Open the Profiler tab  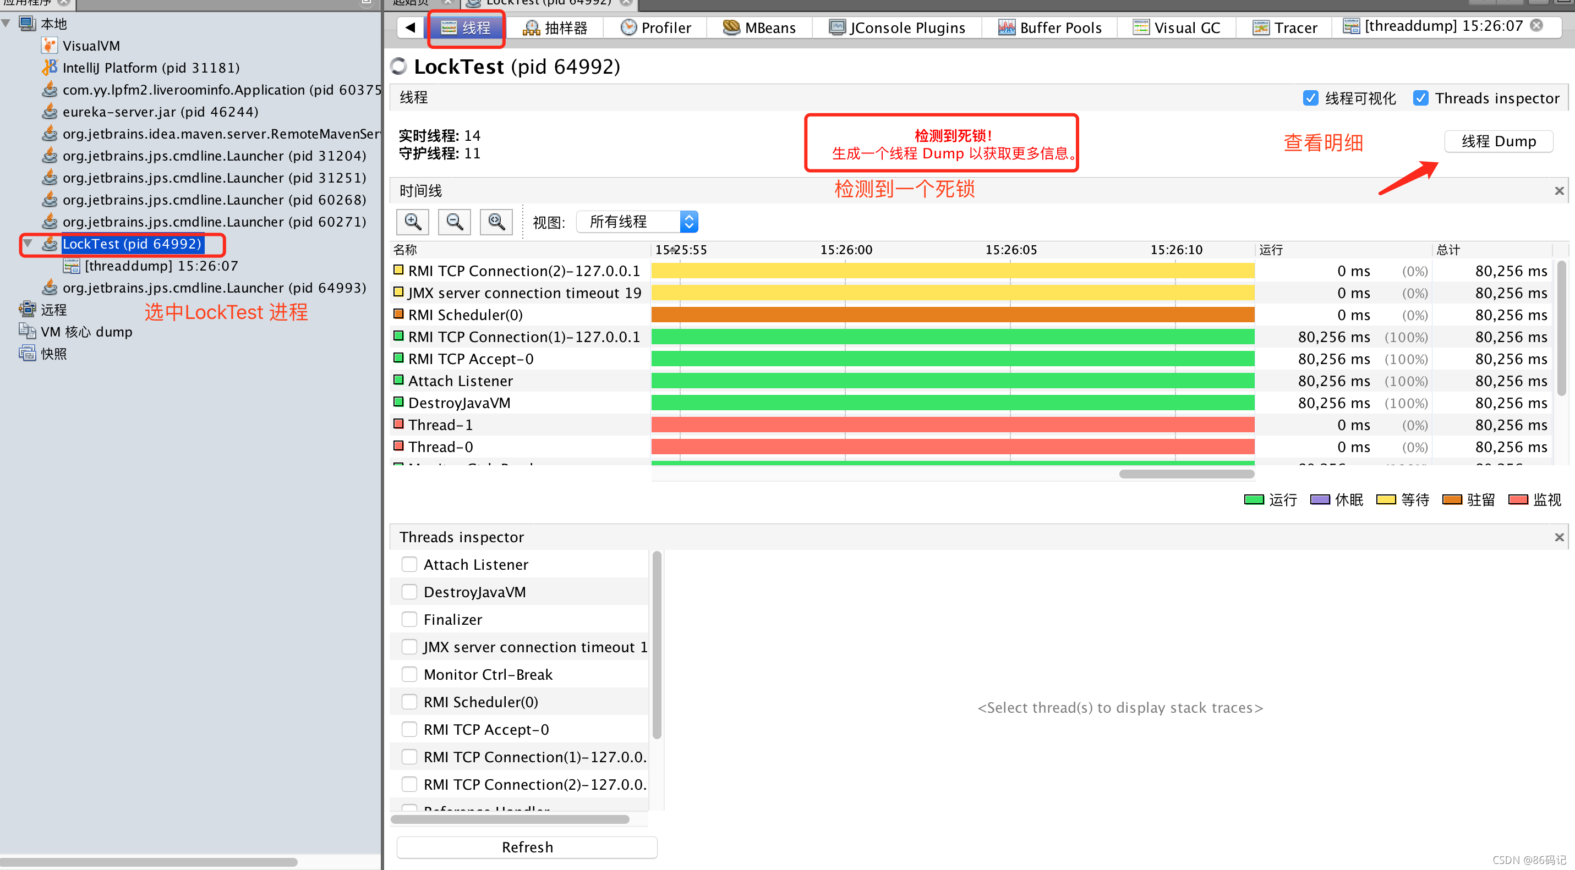[x=655, y=27]
